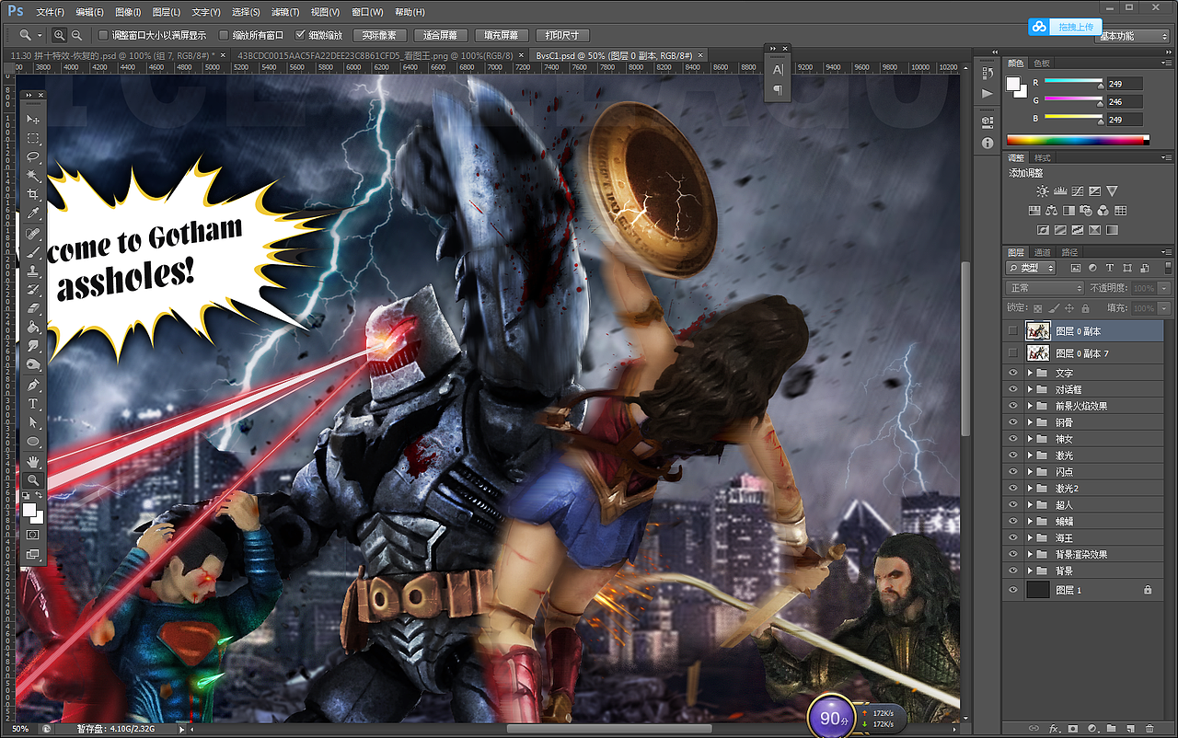The height and width of the screenshot is (738, 1178).
Task: Add a Photo Filter adjustment
Action: 1087,211
